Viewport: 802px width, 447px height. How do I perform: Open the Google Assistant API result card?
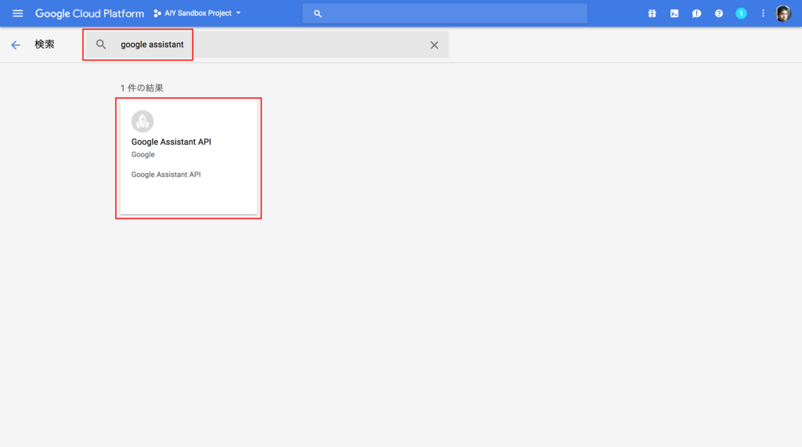[x=189, y=157]
